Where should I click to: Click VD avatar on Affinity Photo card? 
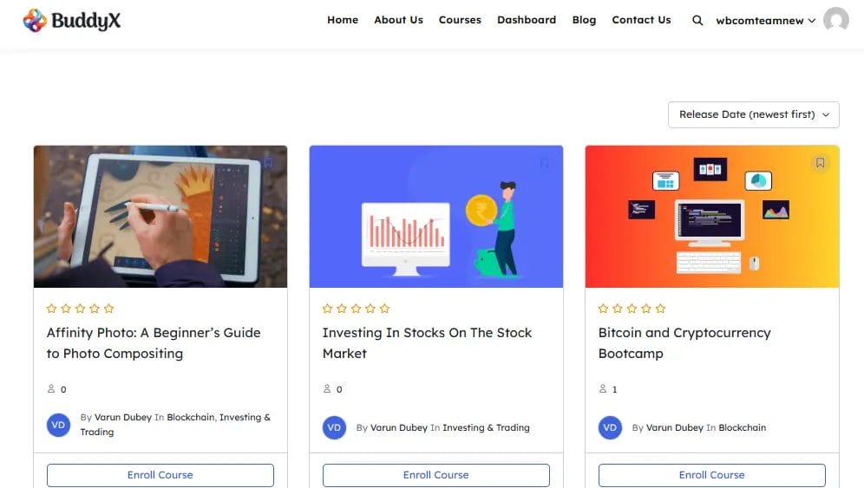pos(58,425)
